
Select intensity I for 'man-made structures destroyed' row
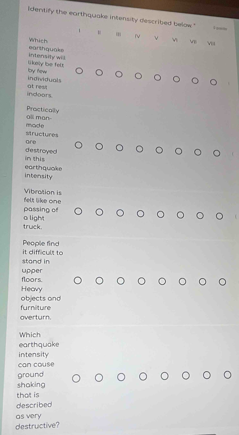[x=78, y=146]
